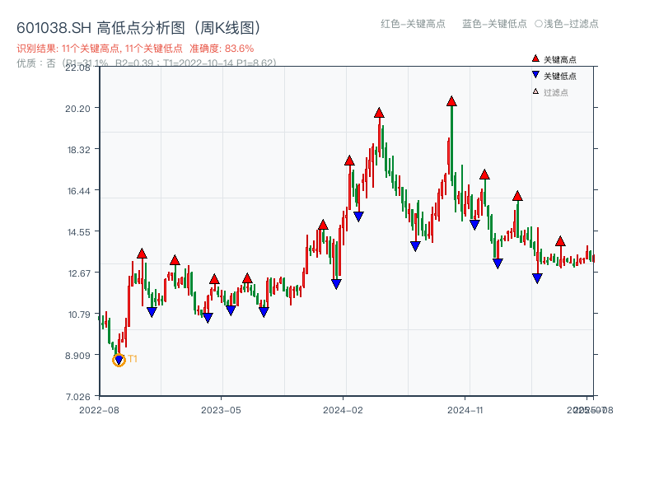The width and height of the screenshot is (659, 494).
Task: Toggle 浅色-过滤点 series off
Action: [x=568, y=25]
